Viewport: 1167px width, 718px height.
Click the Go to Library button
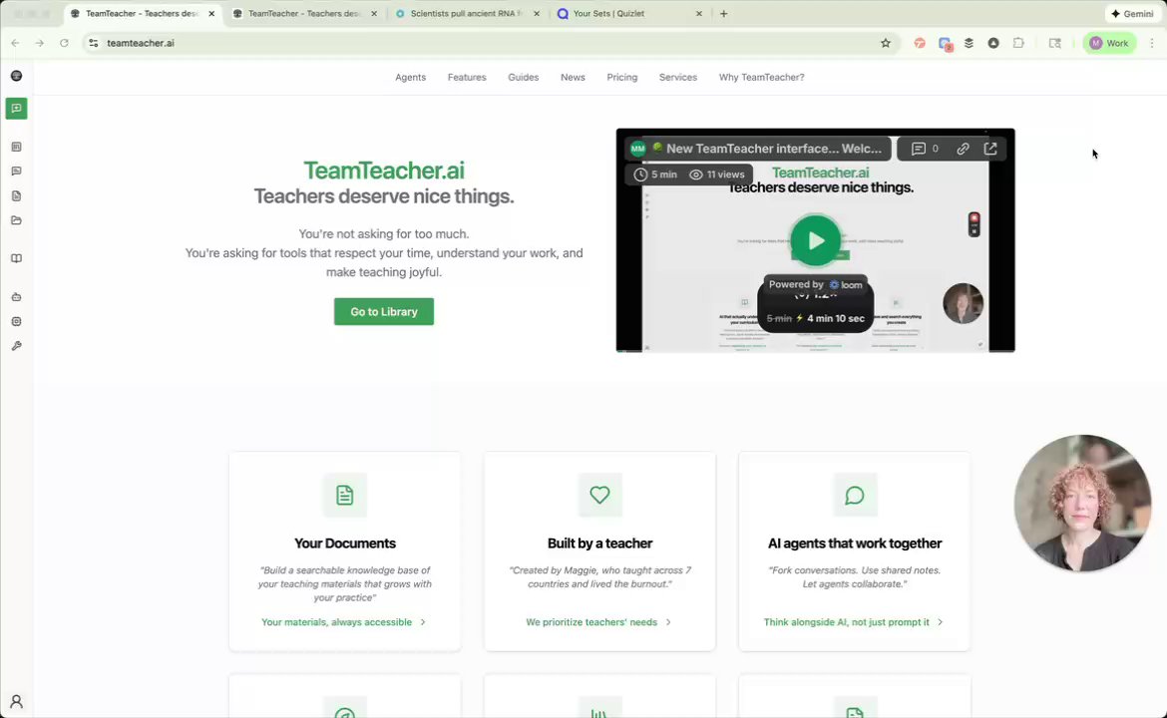(x=384, y=312)
